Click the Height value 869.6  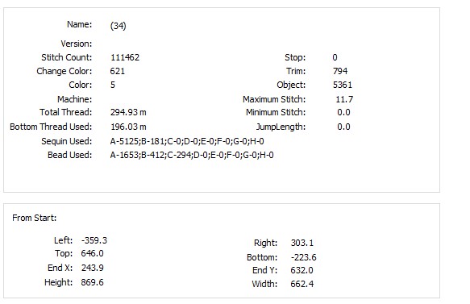click(x=93, y=282)
